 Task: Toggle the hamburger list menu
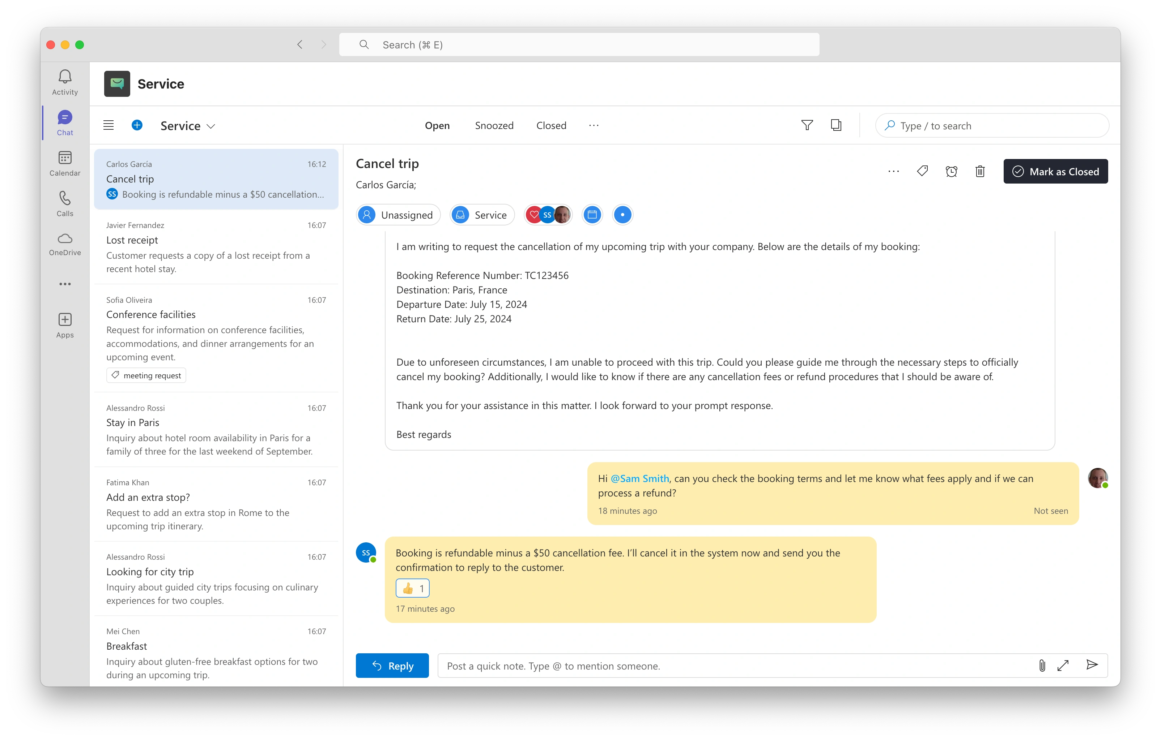[x=109, y=125]
